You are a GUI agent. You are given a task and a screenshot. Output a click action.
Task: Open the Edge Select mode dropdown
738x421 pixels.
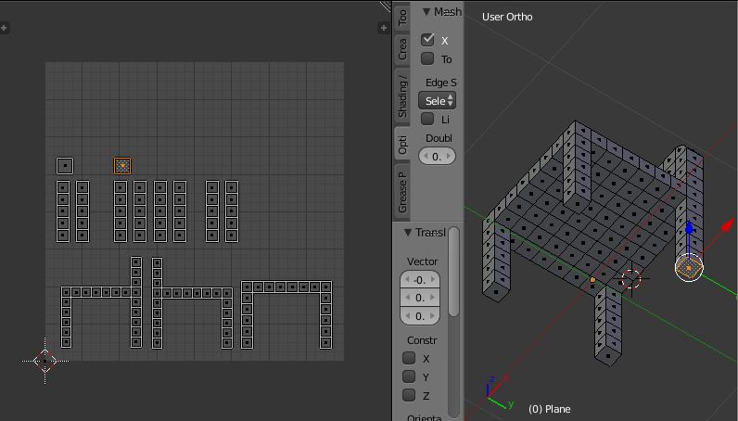click(438, 101)
